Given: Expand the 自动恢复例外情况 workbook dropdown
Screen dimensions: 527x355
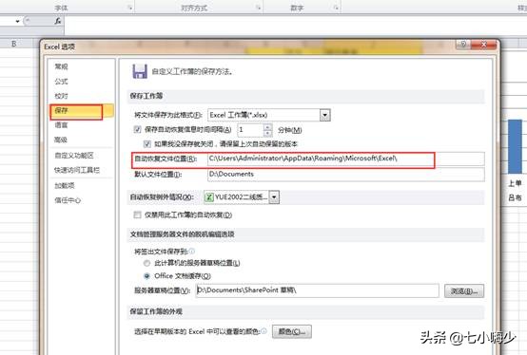Looking at the screenshot, I should 274,197.
